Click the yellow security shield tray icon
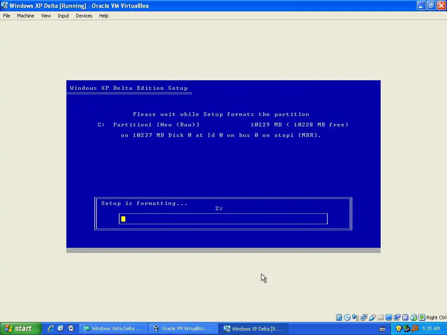The height and width of the screenshot is (335, 447). pyautogui.click(x=399, y=329)
